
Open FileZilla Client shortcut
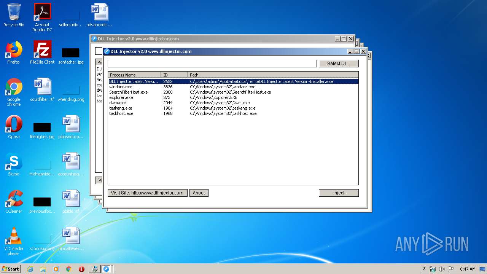(x=42, y=53)
